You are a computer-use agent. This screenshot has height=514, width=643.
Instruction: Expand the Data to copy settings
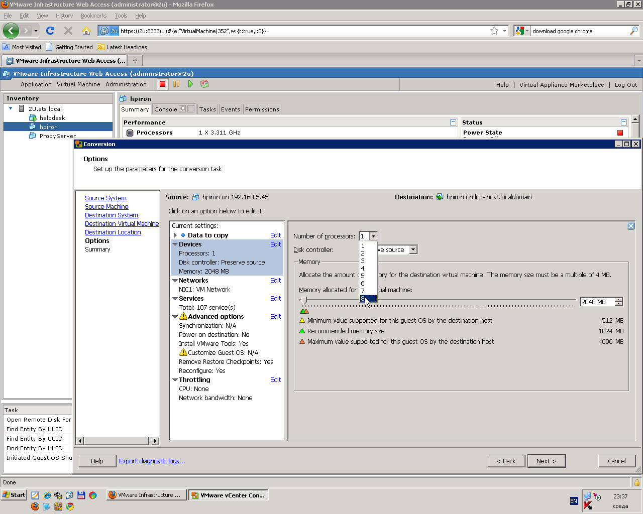[175, 235]
